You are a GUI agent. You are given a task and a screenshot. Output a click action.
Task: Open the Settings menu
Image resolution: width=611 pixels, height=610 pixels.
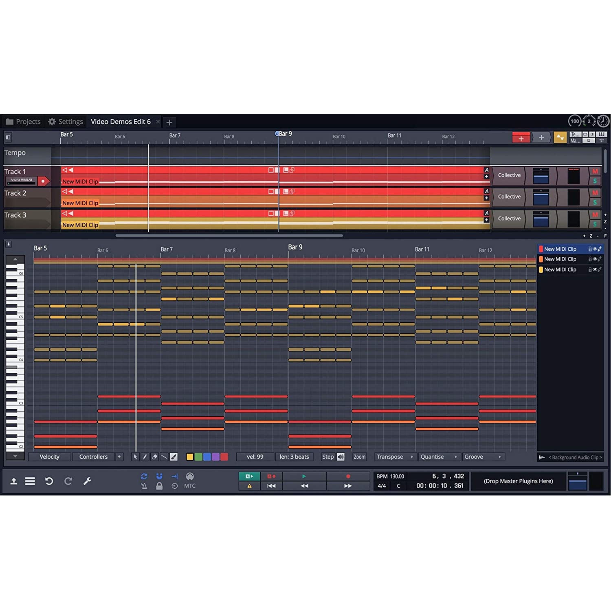pyautogui.click(x=66, y=121)
